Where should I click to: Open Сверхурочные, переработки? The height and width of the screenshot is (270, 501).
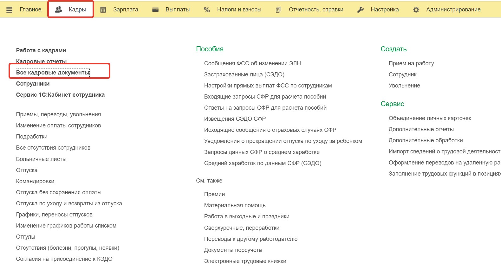point(242,228)
